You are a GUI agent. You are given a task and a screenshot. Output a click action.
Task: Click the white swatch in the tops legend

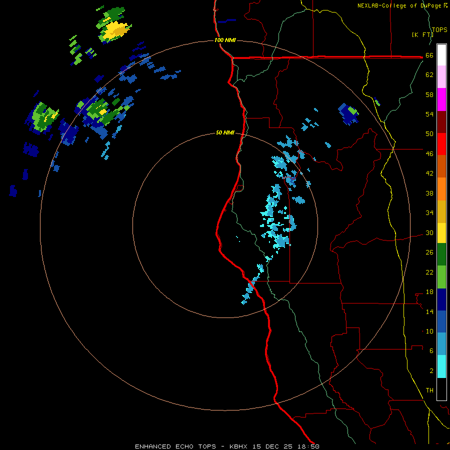(x=441, y=55)
